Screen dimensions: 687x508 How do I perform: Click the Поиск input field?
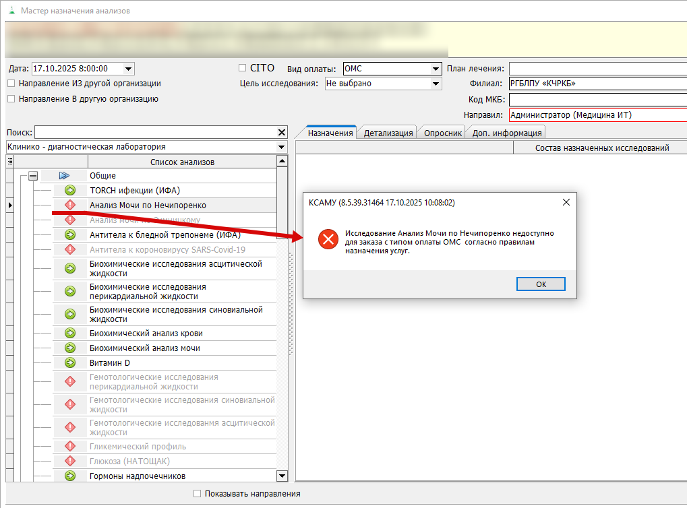[x=155, y=133]
